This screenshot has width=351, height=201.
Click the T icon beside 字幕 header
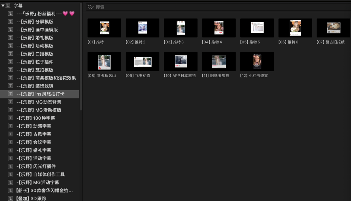[8, 5]
